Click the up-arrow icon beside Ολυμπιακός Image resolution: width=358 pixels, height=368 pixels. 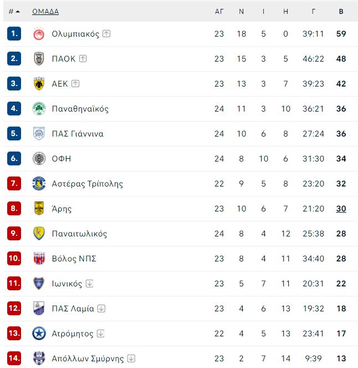(106, 33)
